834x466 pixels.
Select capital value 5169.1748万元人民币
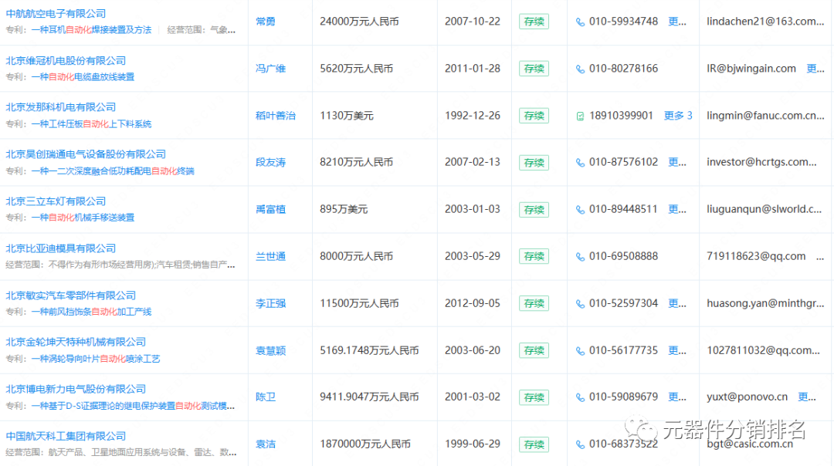click(369, 351)
